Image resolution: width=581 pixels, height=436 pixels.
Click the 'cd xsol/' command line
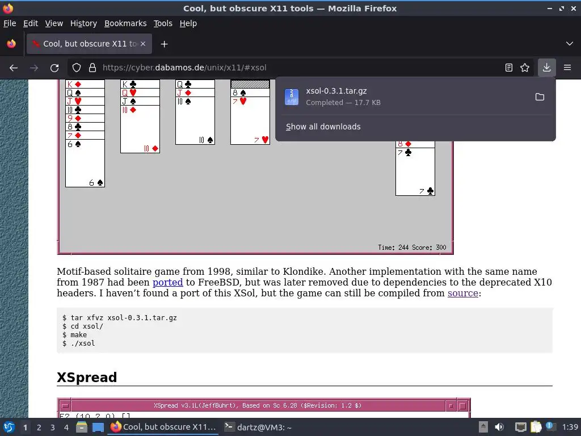tap(83, 326)
